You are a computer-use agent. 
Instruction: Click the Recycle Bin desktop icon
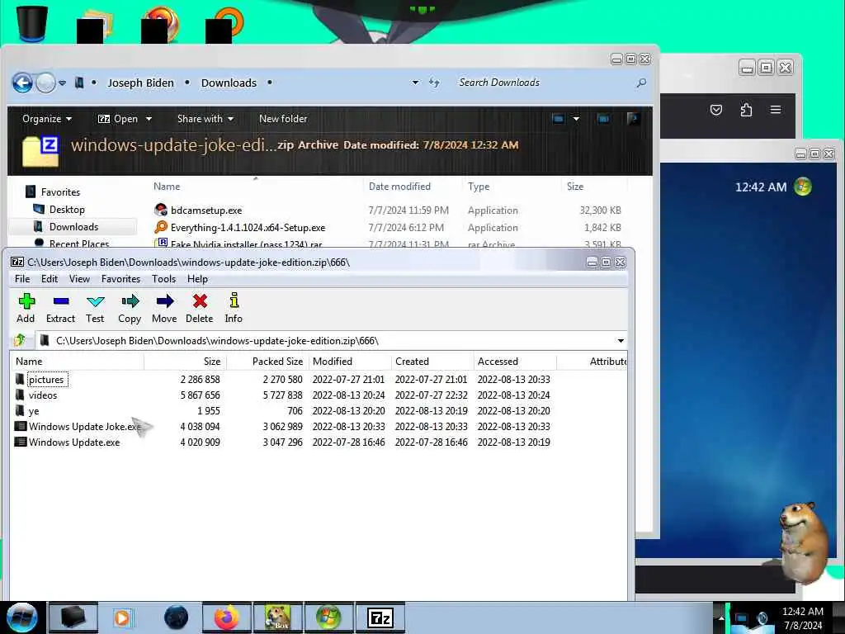(31, 22)
